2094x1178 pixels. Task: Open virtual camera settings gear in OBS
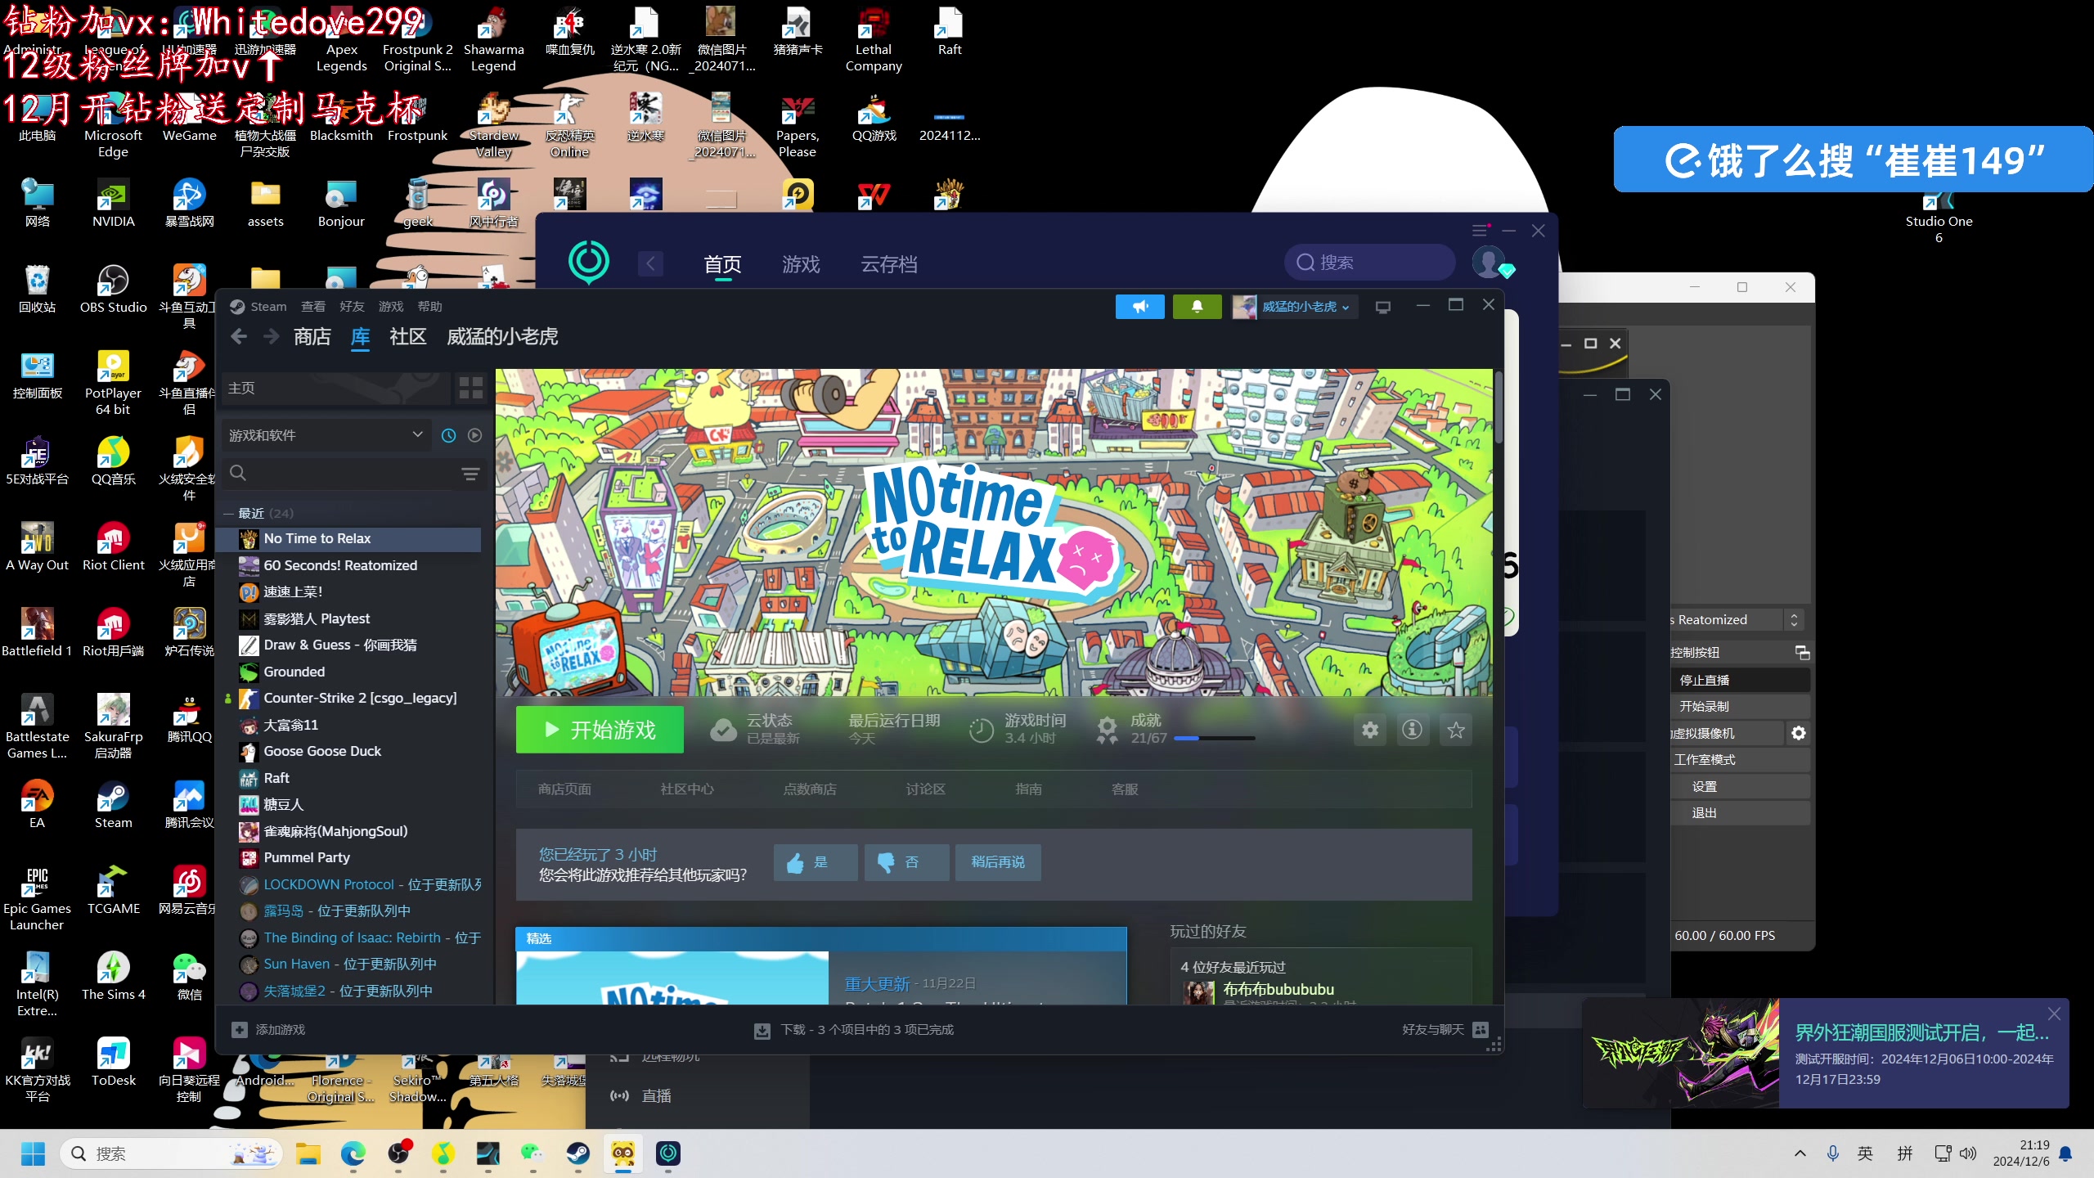(1799, 733)
